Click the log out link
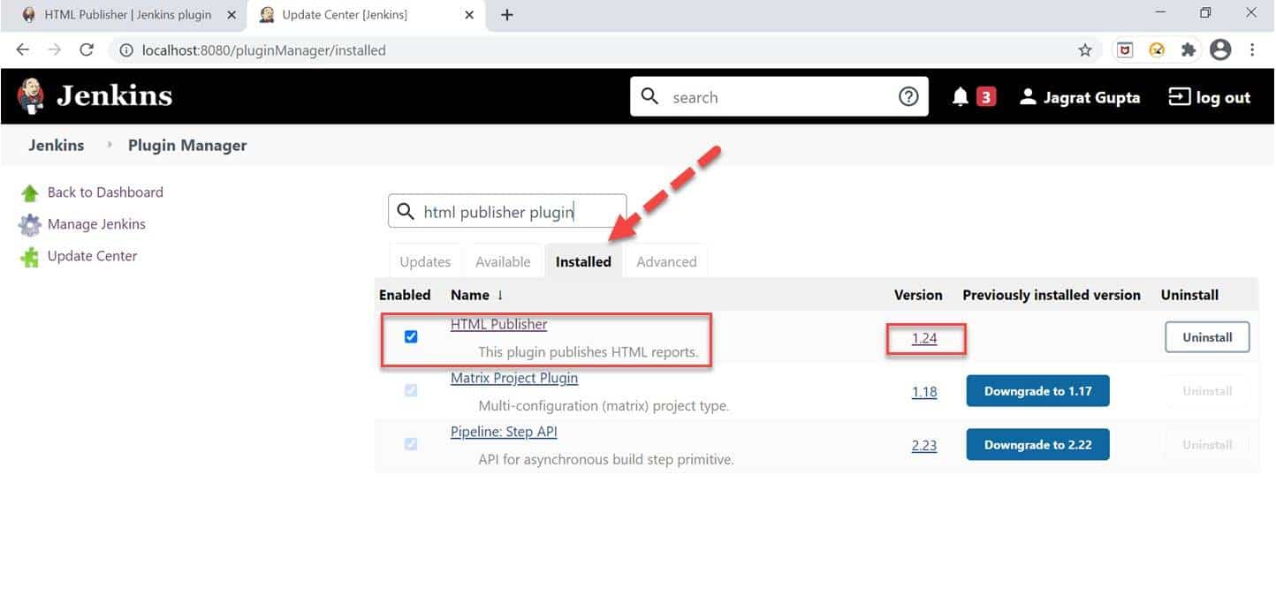 coord(1223,97)
